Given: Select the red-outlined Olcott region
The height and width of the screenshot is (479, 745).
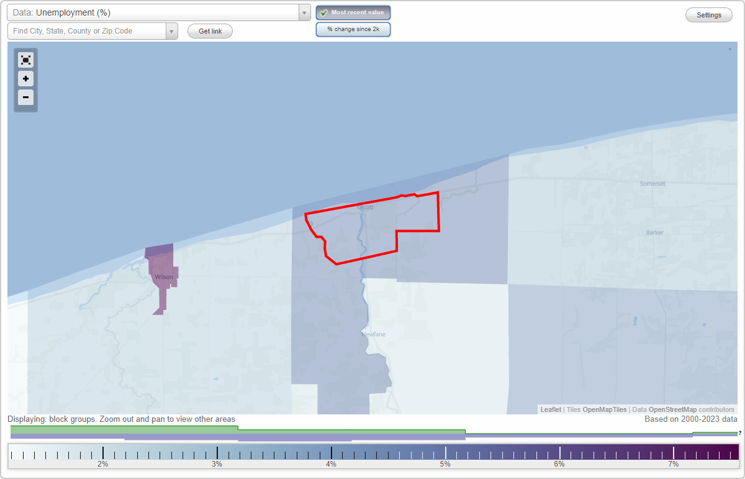Looking at the screenshot, I should tap(360, 224).
